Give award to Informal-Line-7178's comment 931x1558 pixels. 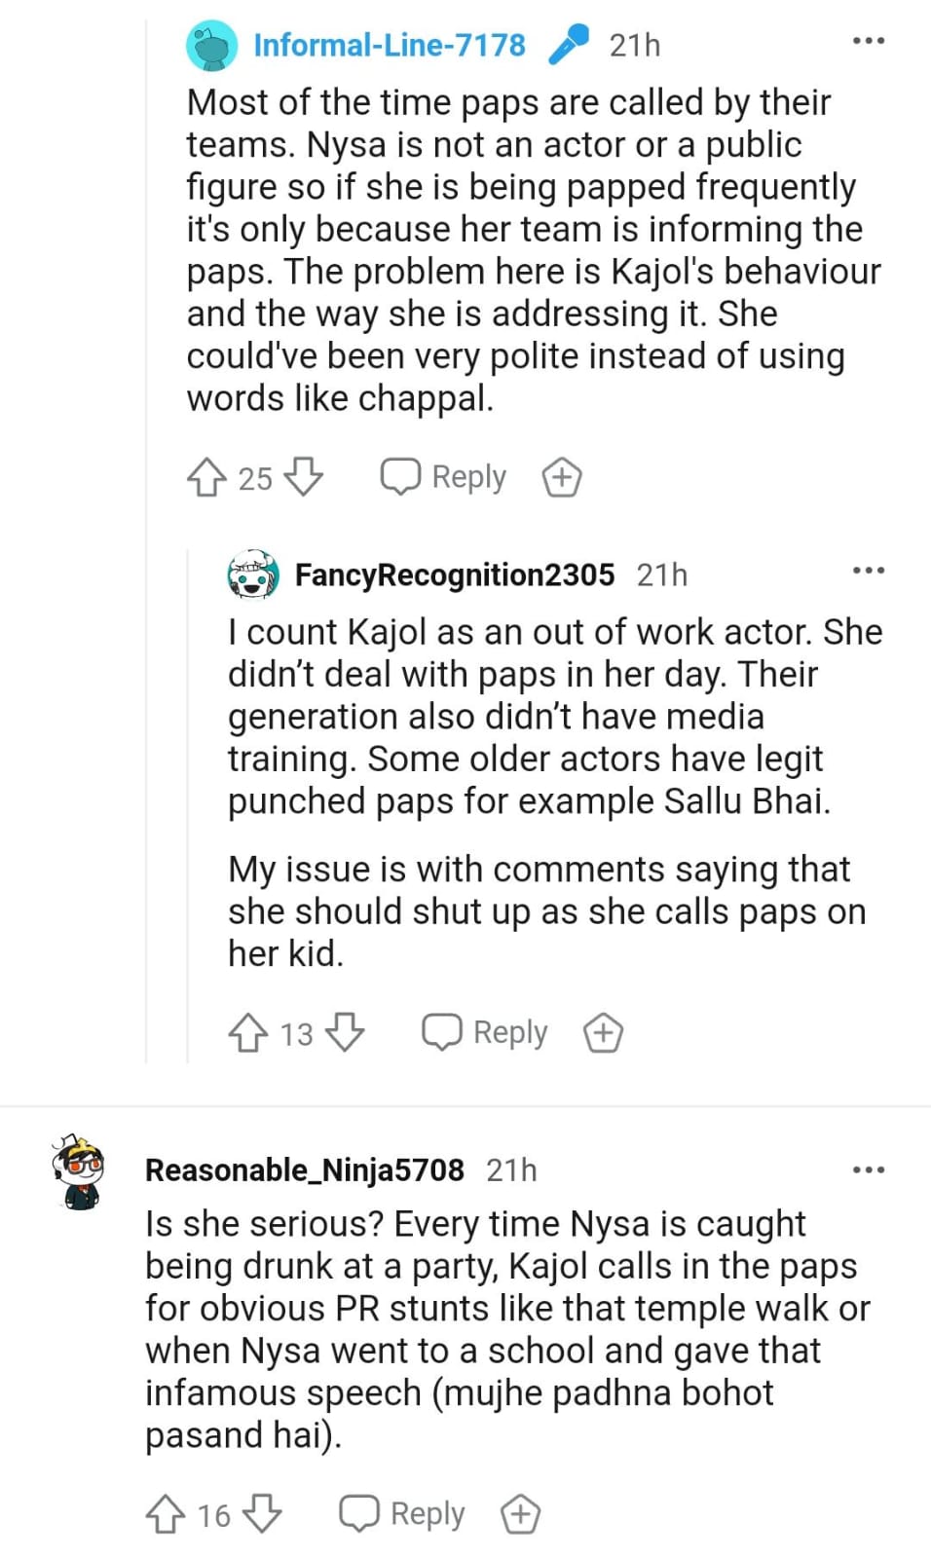coord(562,478)
